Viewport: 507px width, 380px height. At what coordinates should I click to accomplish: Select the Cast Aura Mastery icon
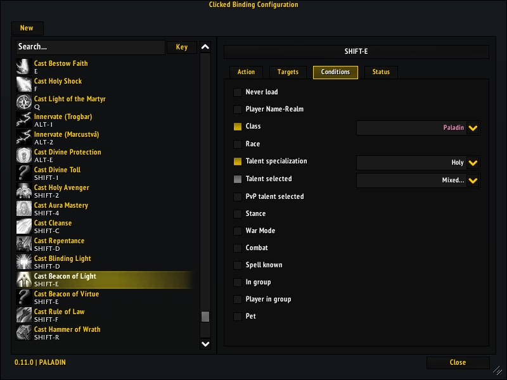click(x=24, y=208)
